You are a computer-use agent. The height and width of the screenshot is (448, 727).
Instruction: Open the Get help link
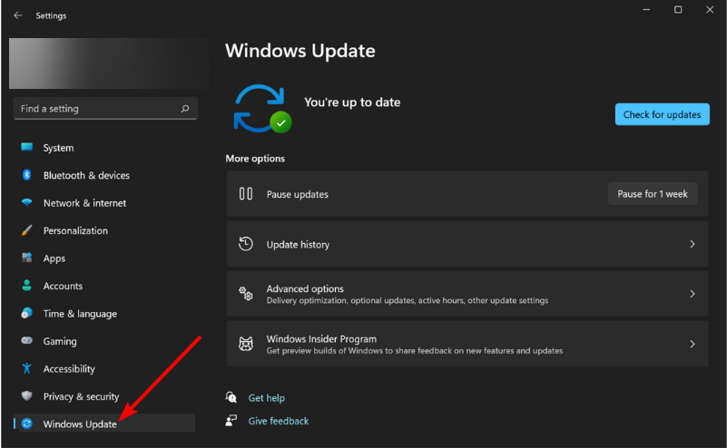pos(266,398)
